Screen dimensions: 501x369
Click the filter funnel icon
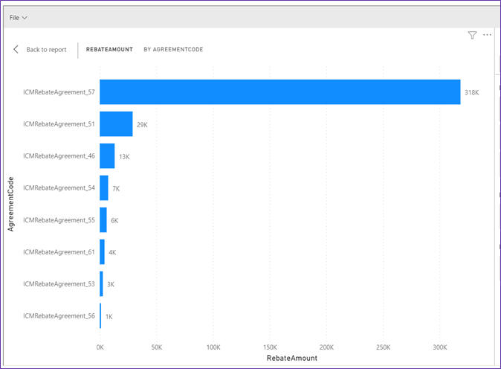click(x=472, y=35)
